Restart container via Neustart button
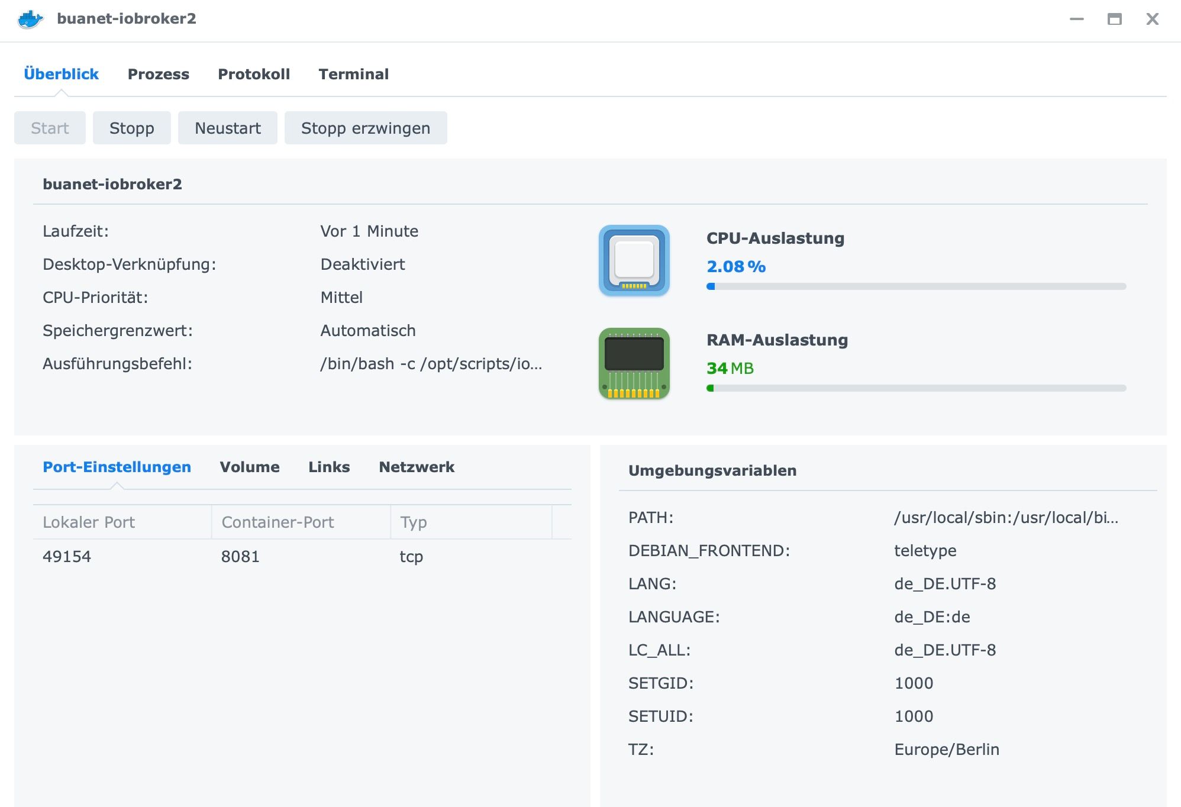This screenshot has height=807, width=1181. click(x=228, y=128)
